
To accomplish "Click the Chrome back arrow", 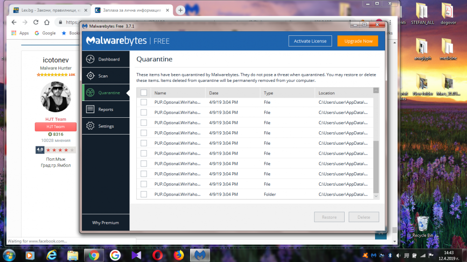I will (x=14, y=22).
